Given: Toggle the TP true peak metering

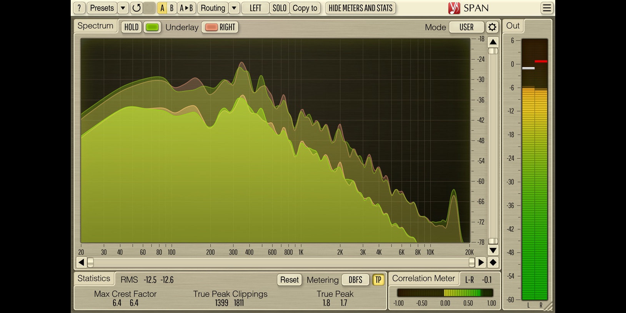Looking at the screenshot, I should [378, 280].
